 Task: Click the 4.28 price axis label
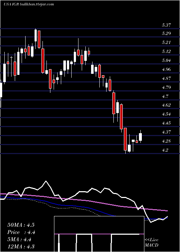point(166,141)
